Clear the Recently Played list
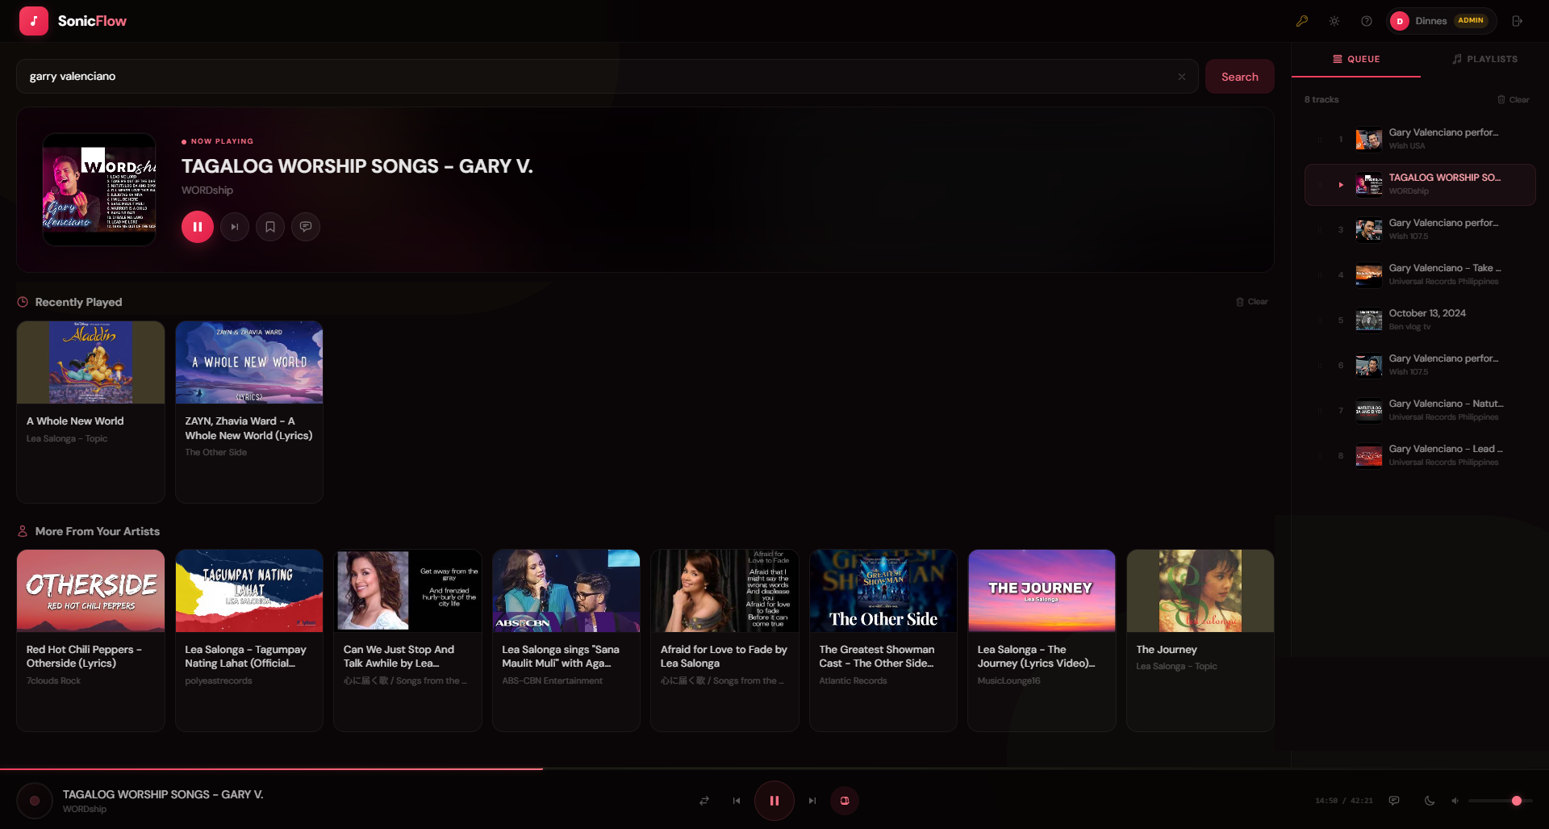Screen dimensions: 1549x829 pos(1252,302)
